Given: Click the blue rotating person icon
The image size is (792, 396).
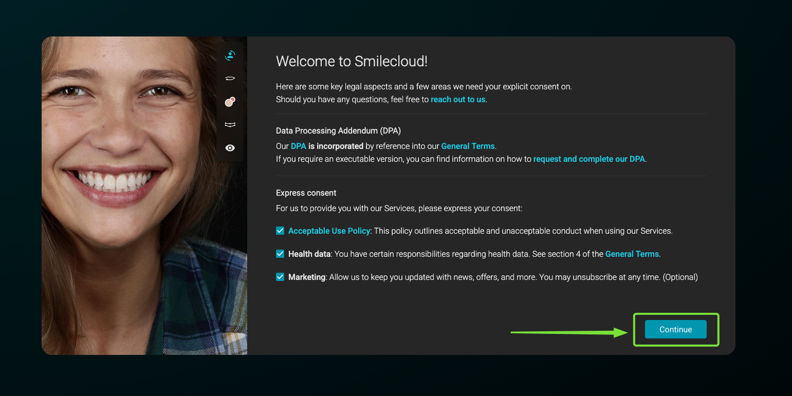Looking at the screenshot, I should 230,55.
